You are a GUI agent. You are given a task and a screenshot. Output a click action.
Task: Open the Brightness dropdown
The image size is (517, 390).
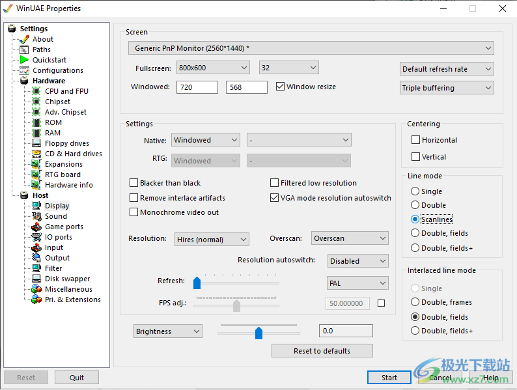pos(168,331)
